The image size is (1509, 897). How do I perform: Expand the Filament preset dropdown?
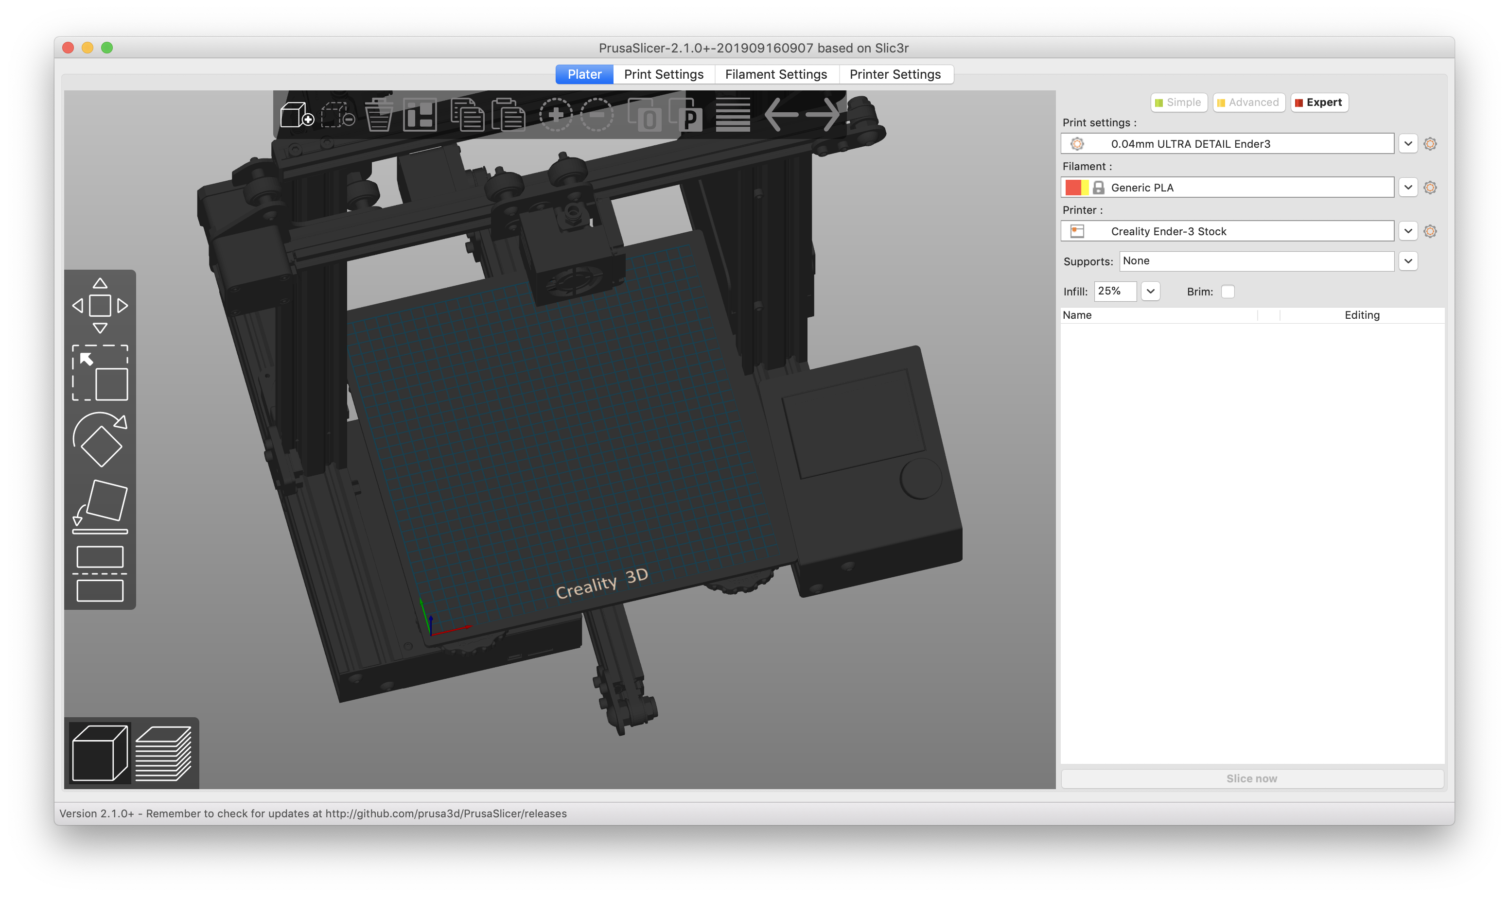coord(1408,188)
